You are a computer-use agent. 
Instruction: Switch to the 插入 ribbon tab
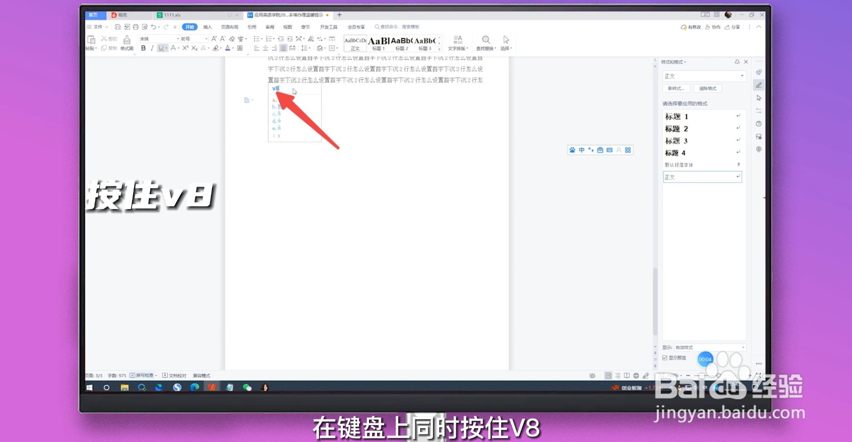point(208,27)
